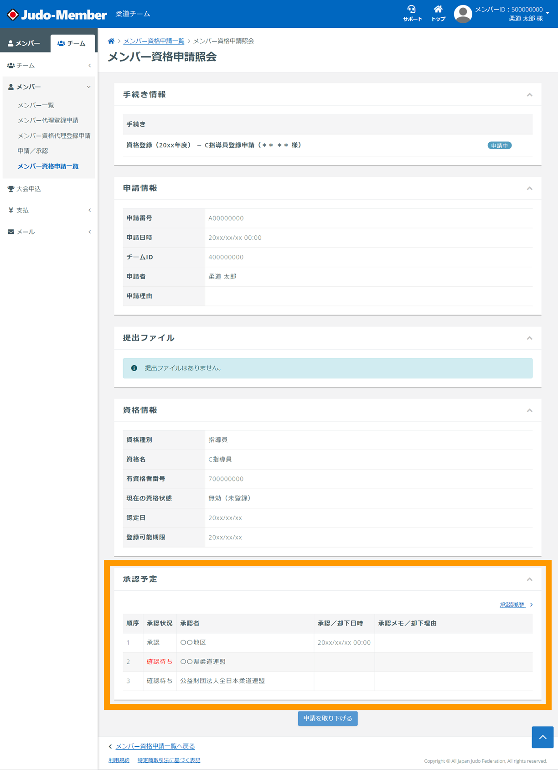Click the 有資格者番号 value 700000000

tap(226, 479)
